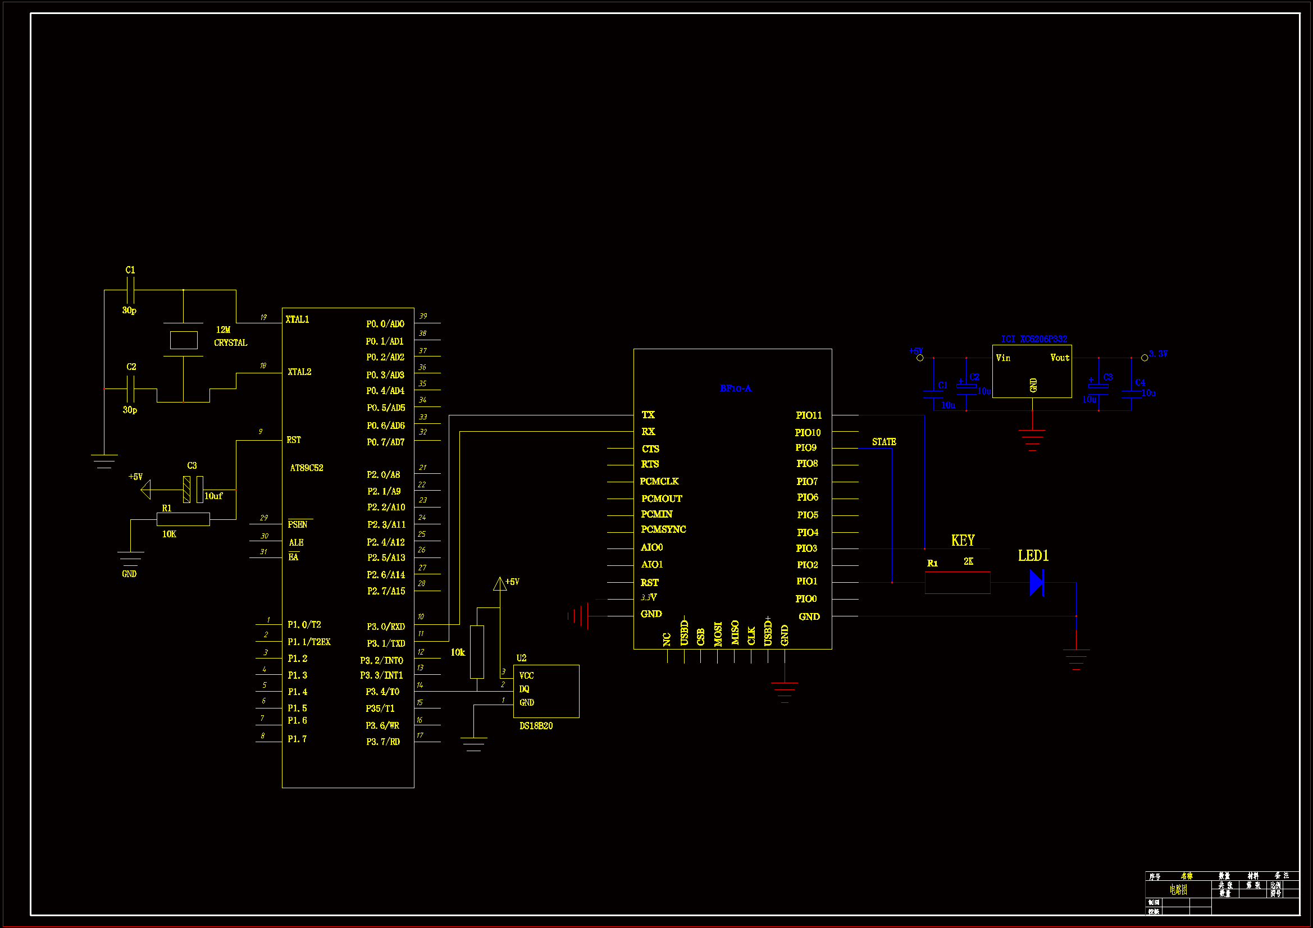The image size is (1313, 928).
Task: Select the TX pin on BF10-A
Action: 648,415
